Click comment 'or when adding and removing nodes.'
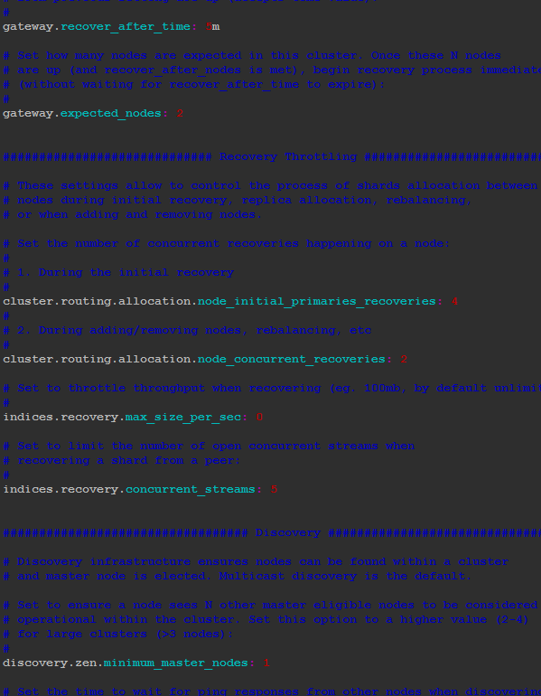The height and width of the screenshot is (696, 541). point(140,214)
